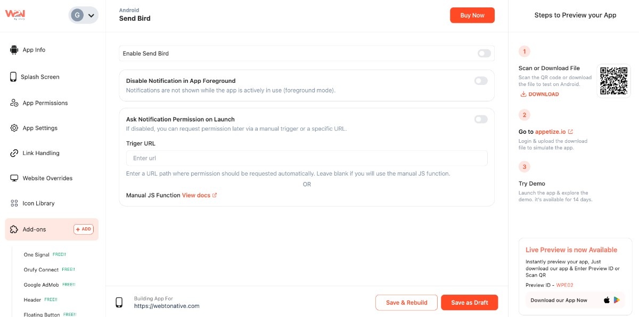Screen dimensions: 639x317
Task: Click Save & Rebuild button
Action: (x=406, y=303)
